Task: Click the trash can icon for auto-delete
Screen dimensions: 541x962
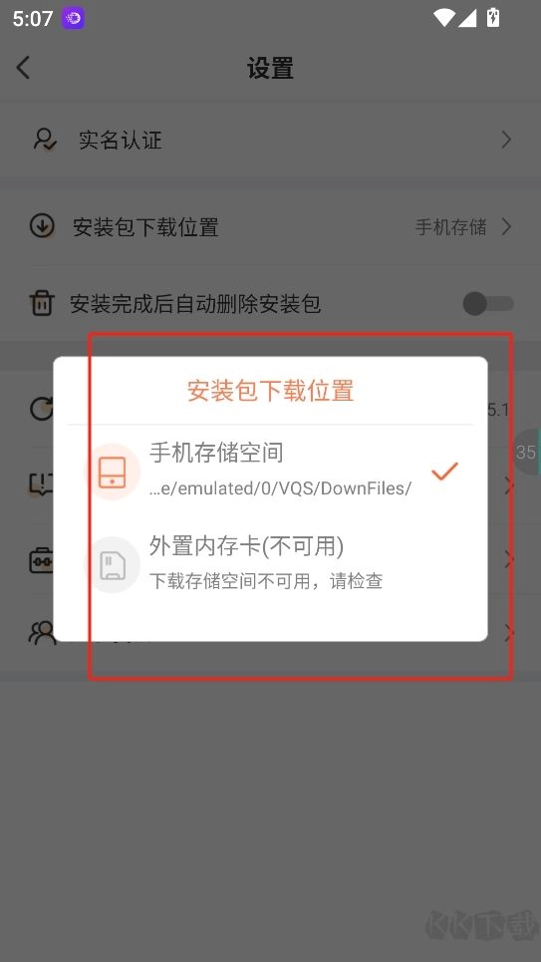Action: coord(42,304)
